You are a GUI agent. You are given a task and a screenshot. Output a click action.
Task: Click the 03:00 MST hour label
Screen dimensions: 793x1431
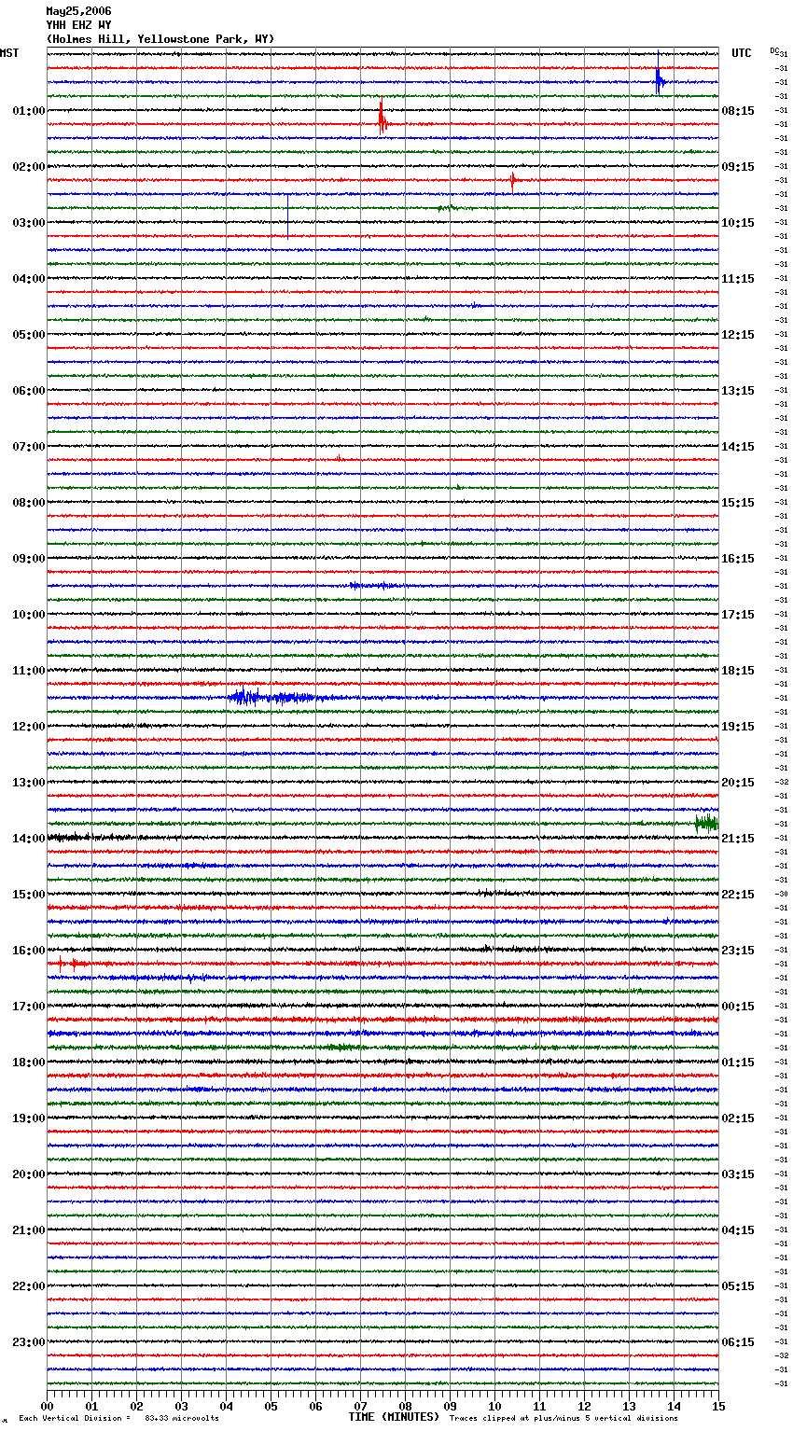(x=29, y=223)
